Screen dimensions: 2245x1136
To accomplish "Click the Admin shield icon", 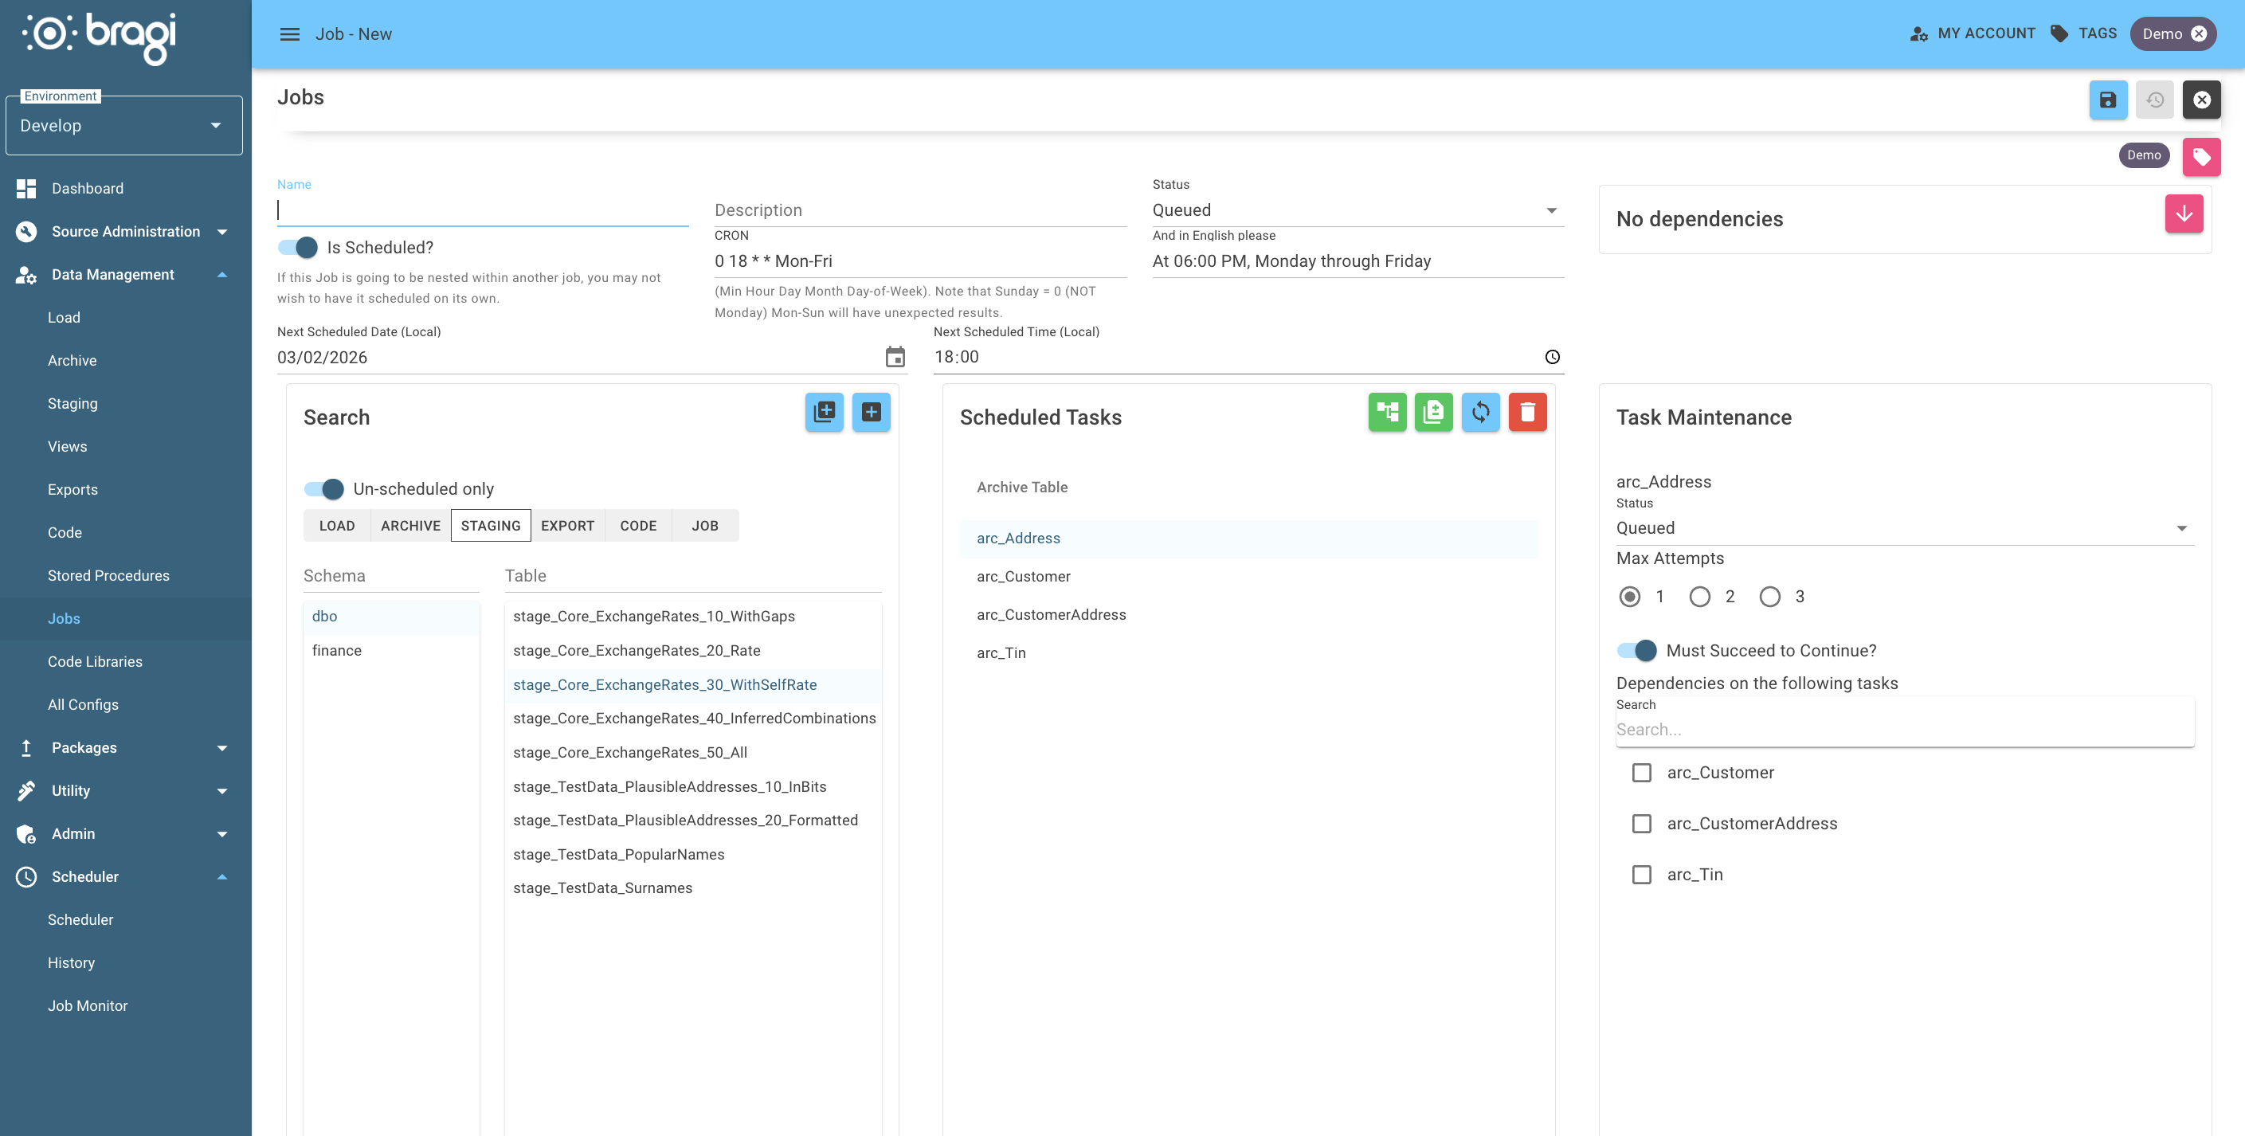I will tap(26, 834).
